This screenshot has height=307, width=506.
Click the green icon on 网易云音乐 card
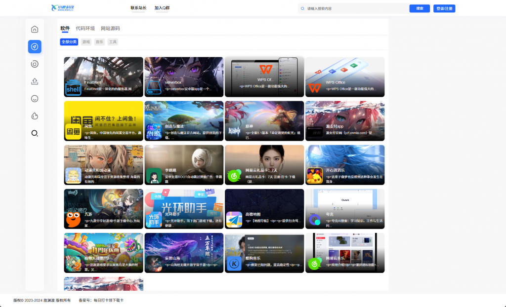[315, 264]
